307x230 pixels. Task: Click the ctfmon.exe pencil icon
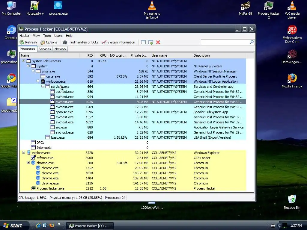[33, 158]
